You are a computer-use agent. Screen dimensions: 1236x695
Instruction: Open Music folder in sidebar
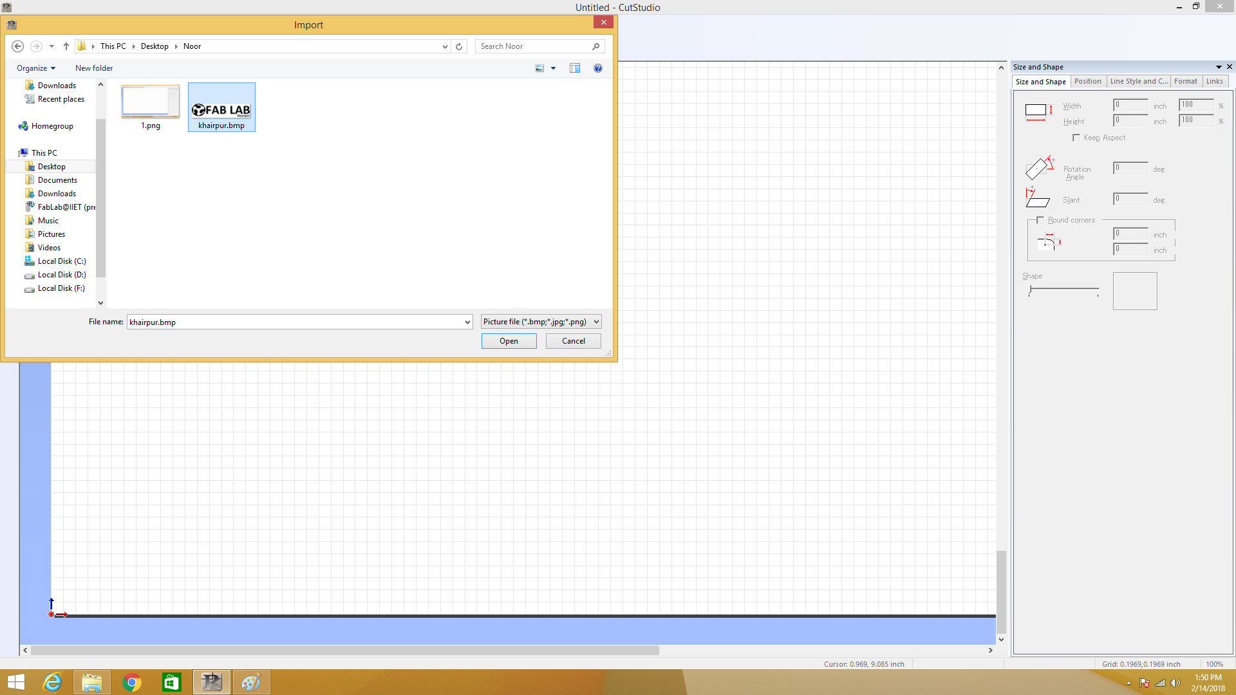(x=48, y=221)
